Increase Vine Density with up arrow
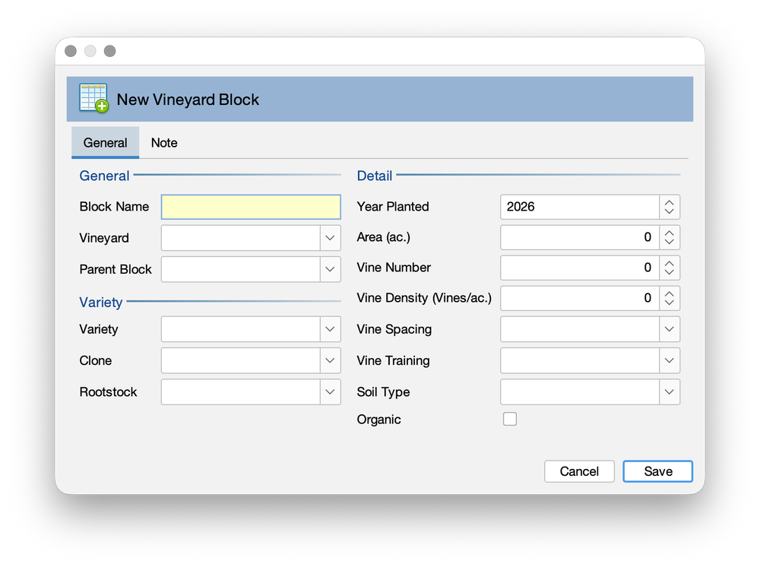The width and height of the screenshot is (760, 567). (x=670, y=293)
